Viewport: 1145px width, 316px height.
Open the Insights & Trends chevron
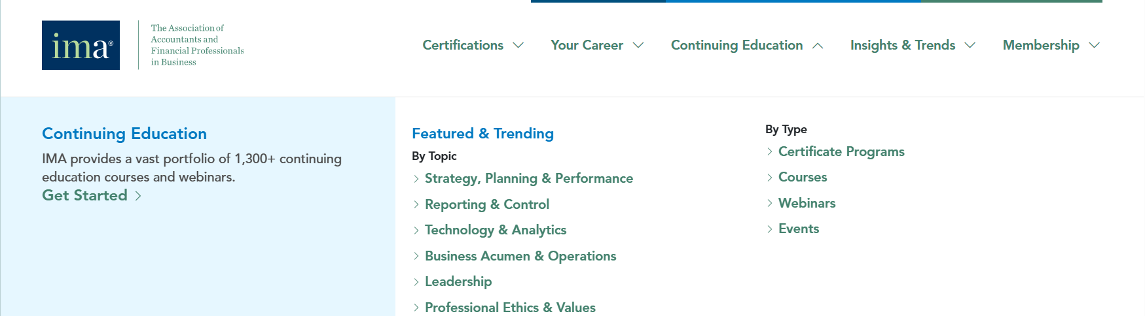click(970, 45)
